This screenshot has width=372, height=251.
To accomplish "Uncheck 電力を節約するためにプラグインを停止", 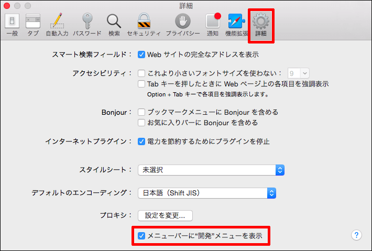I will 141,141.
